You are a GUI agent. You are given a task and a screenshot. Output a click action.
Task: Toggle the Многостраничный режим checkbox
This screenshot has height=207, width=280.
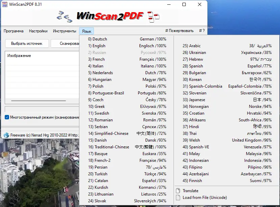pyautogui.click(x=7, y=117)
